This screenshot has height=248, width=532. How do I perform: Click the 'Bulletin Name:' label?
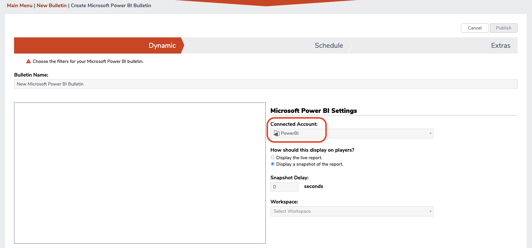tap(31, 75)
